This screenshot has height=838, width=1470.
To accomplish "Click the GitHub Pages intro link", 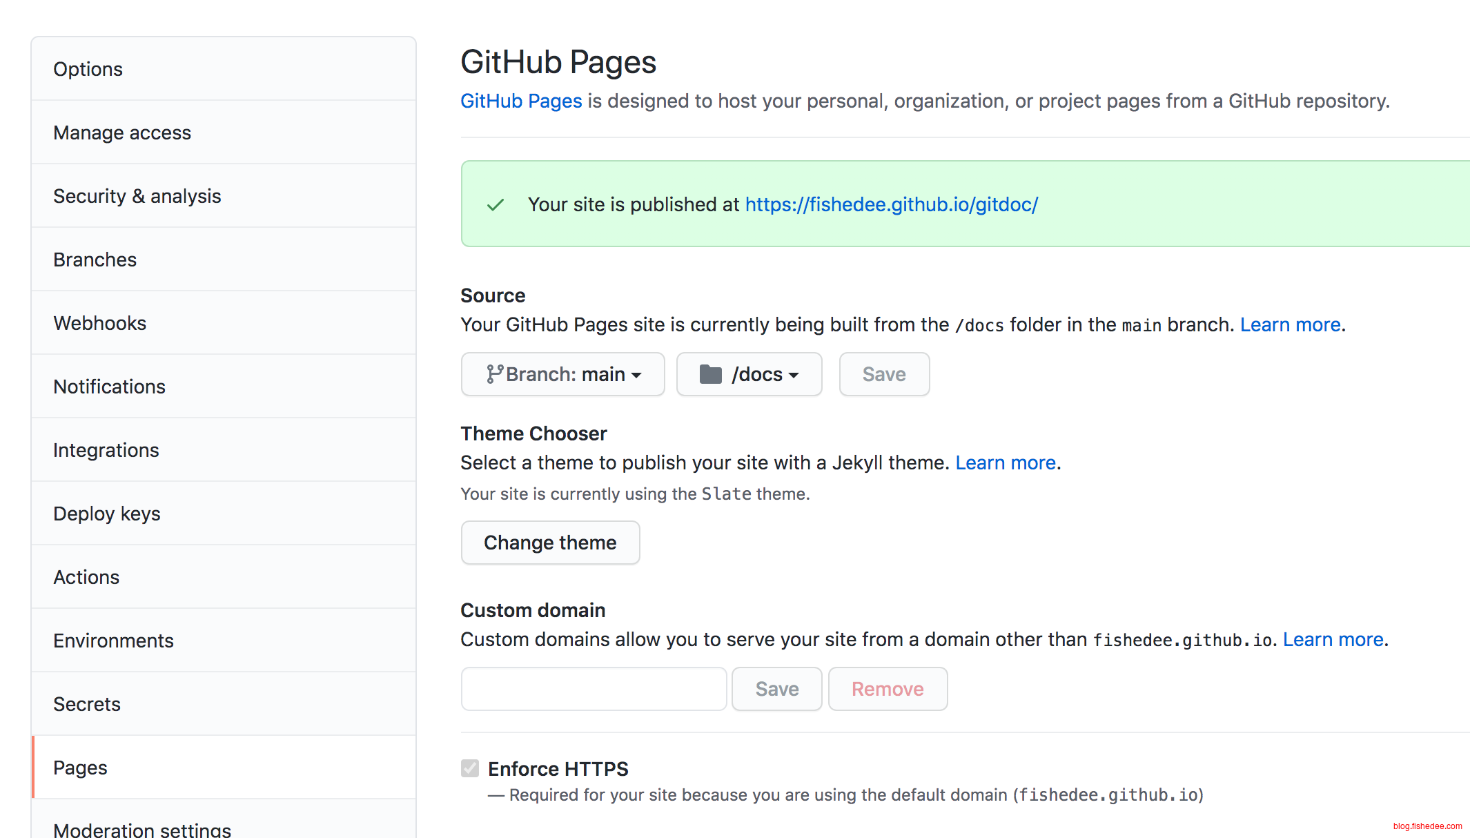I will tap(521, 101).
